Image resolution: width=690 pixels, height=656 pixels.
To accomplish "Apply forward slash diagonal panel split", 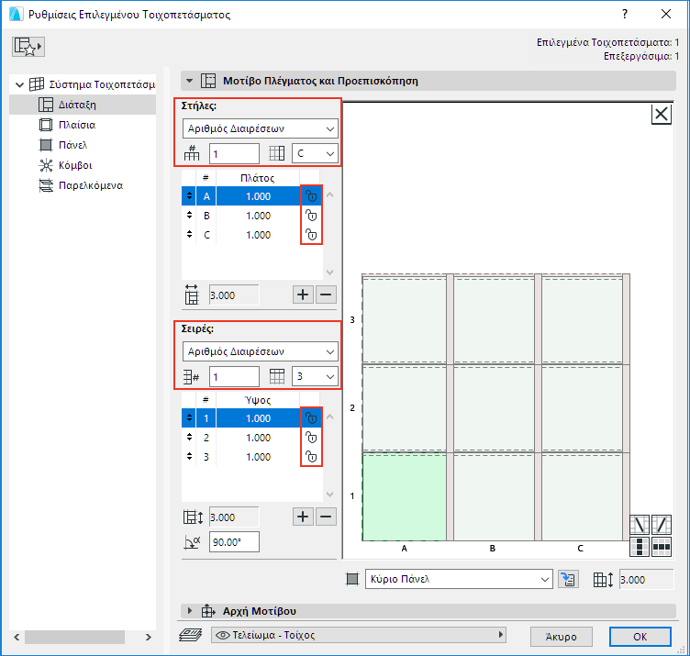I will [x=662, y=525].
